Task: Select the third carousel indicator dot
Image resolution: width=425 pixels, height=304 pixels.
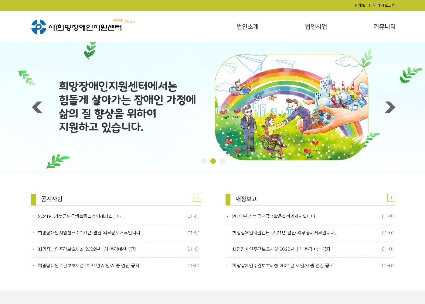Action: (x=223, y=161)
